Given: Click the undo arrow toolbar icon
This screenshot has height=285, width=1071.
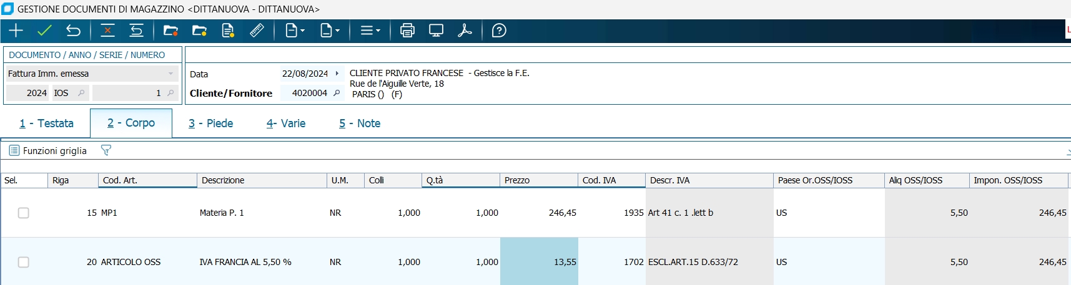Looking at the screenshot, I should tap(73, 31).
